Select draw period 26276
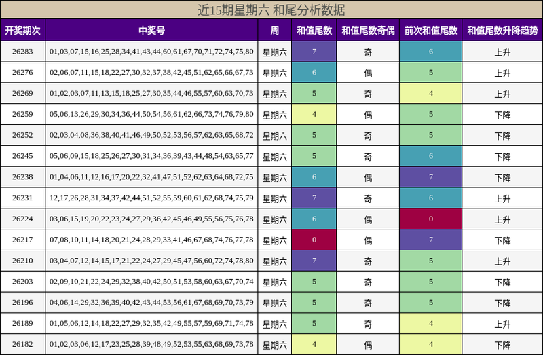The width and height of the screenshot is (543, 355). (22, 73)
